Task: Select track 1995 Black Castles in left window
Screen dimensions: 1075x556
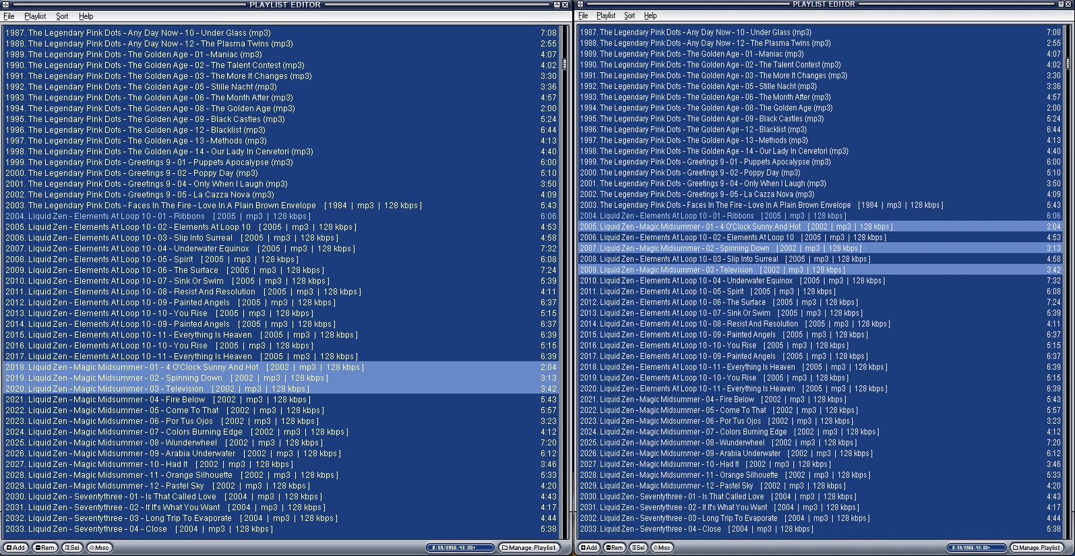Action: tap(281, 119)
